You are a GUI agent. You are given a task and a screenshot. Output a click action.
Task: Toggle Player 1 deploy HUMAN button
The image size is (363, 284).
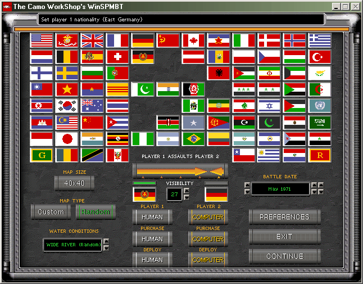coord(152,260)
